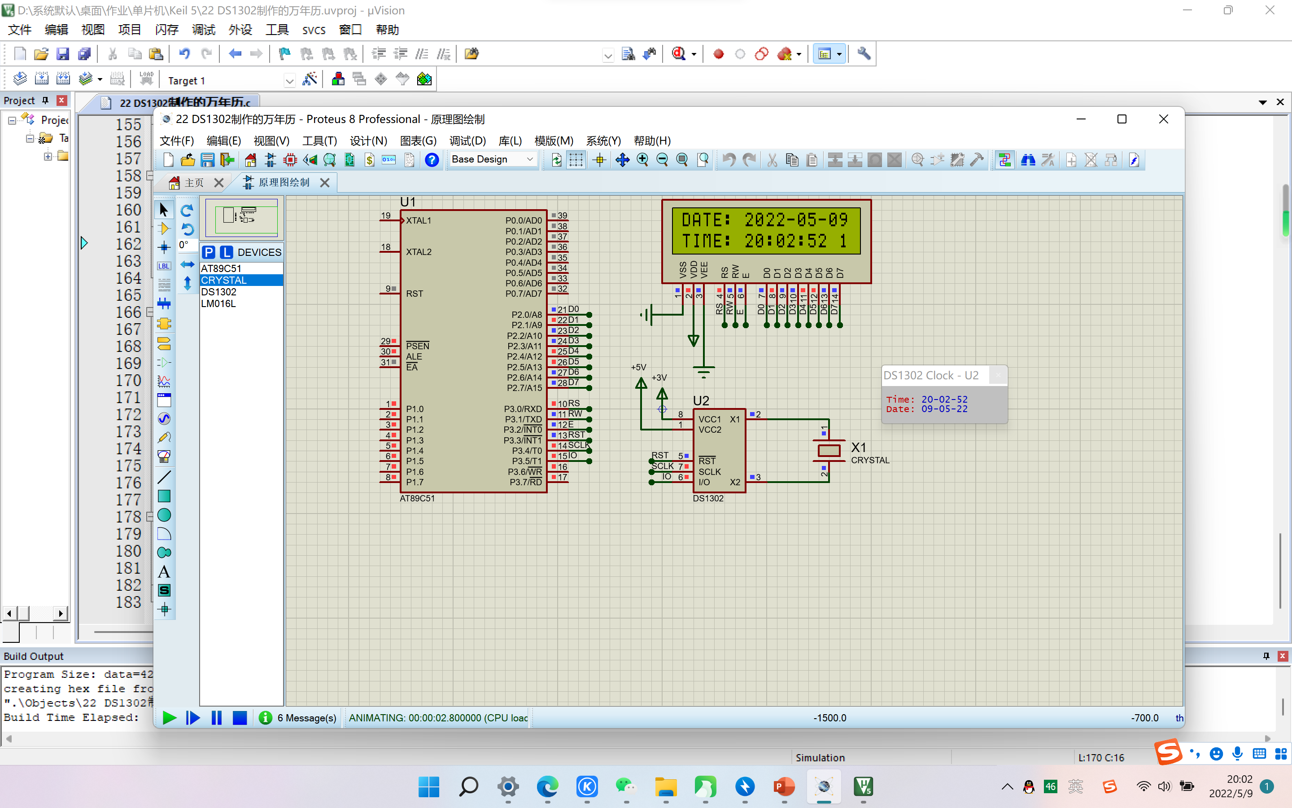The height and width of the screenshot is (808, 1292).
Task: Select the wire label LBL tool
Action: [x=164, y=266]
